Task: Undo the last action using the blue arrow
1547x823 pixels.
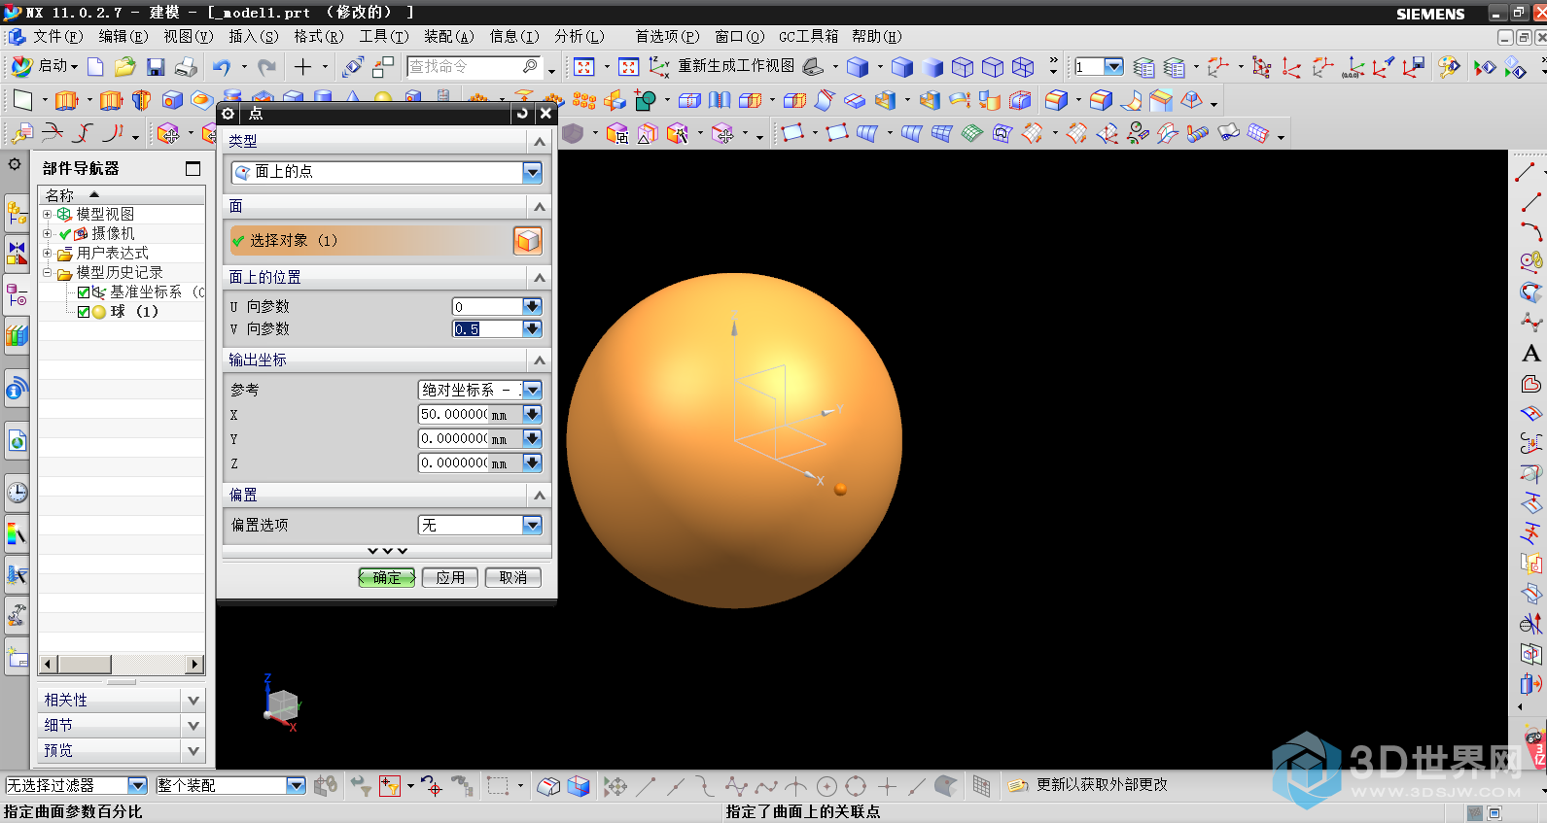Action: 222,66
